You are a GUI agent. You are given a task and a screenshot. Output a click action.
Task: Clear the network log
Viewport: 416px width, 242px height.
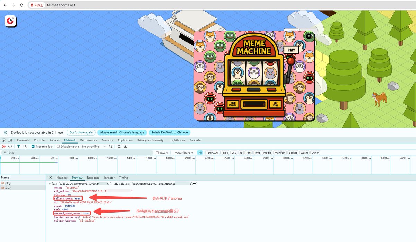(10, 147)
